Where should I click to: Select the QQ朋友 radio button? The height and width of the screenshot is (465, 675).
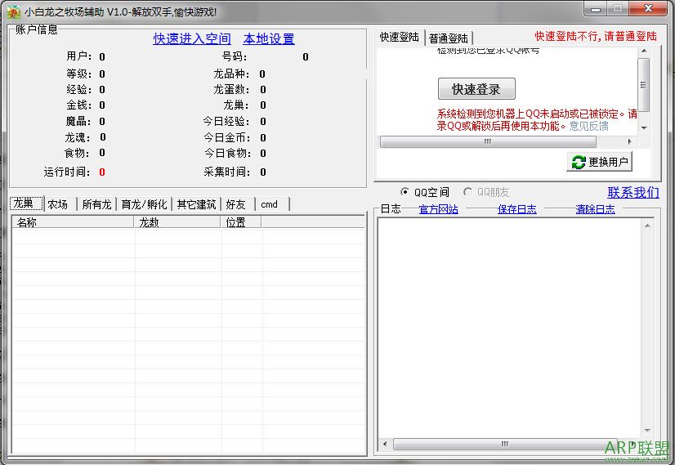tap(467, 191)
